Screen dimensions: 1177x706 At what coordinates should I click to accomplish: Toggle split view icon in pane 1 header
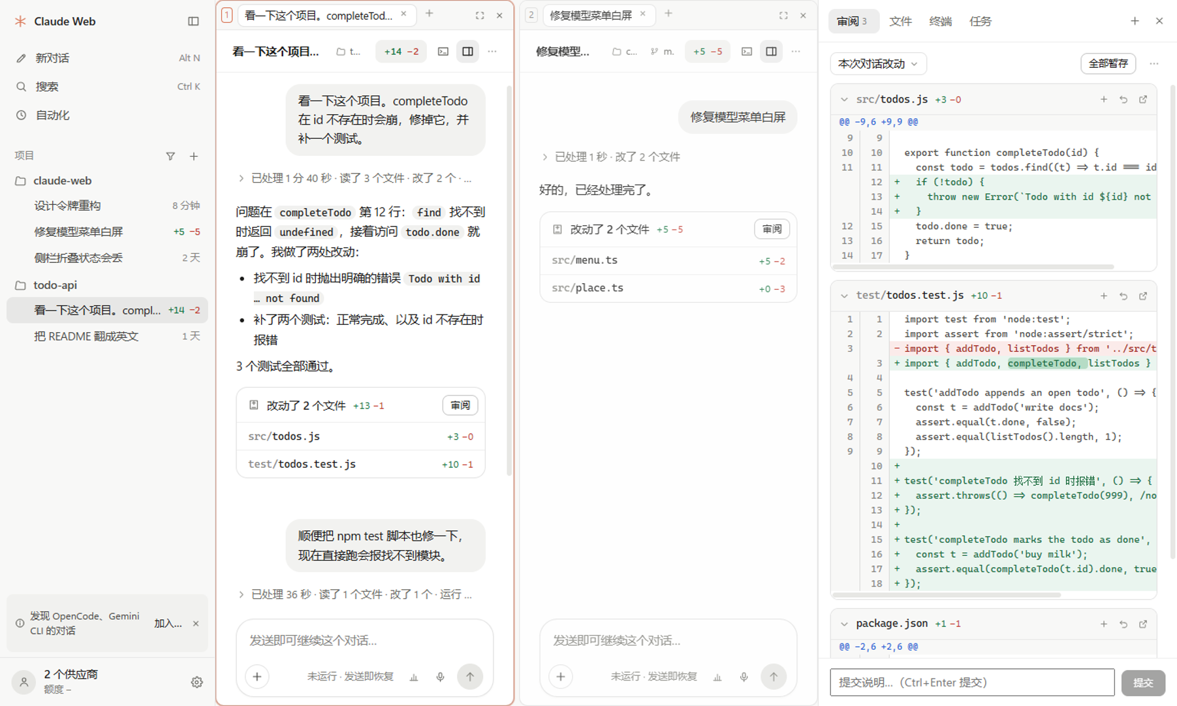(468, 52)
